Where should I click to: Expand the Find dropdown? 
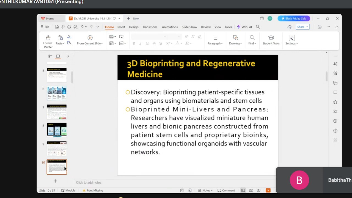(252, 43)
